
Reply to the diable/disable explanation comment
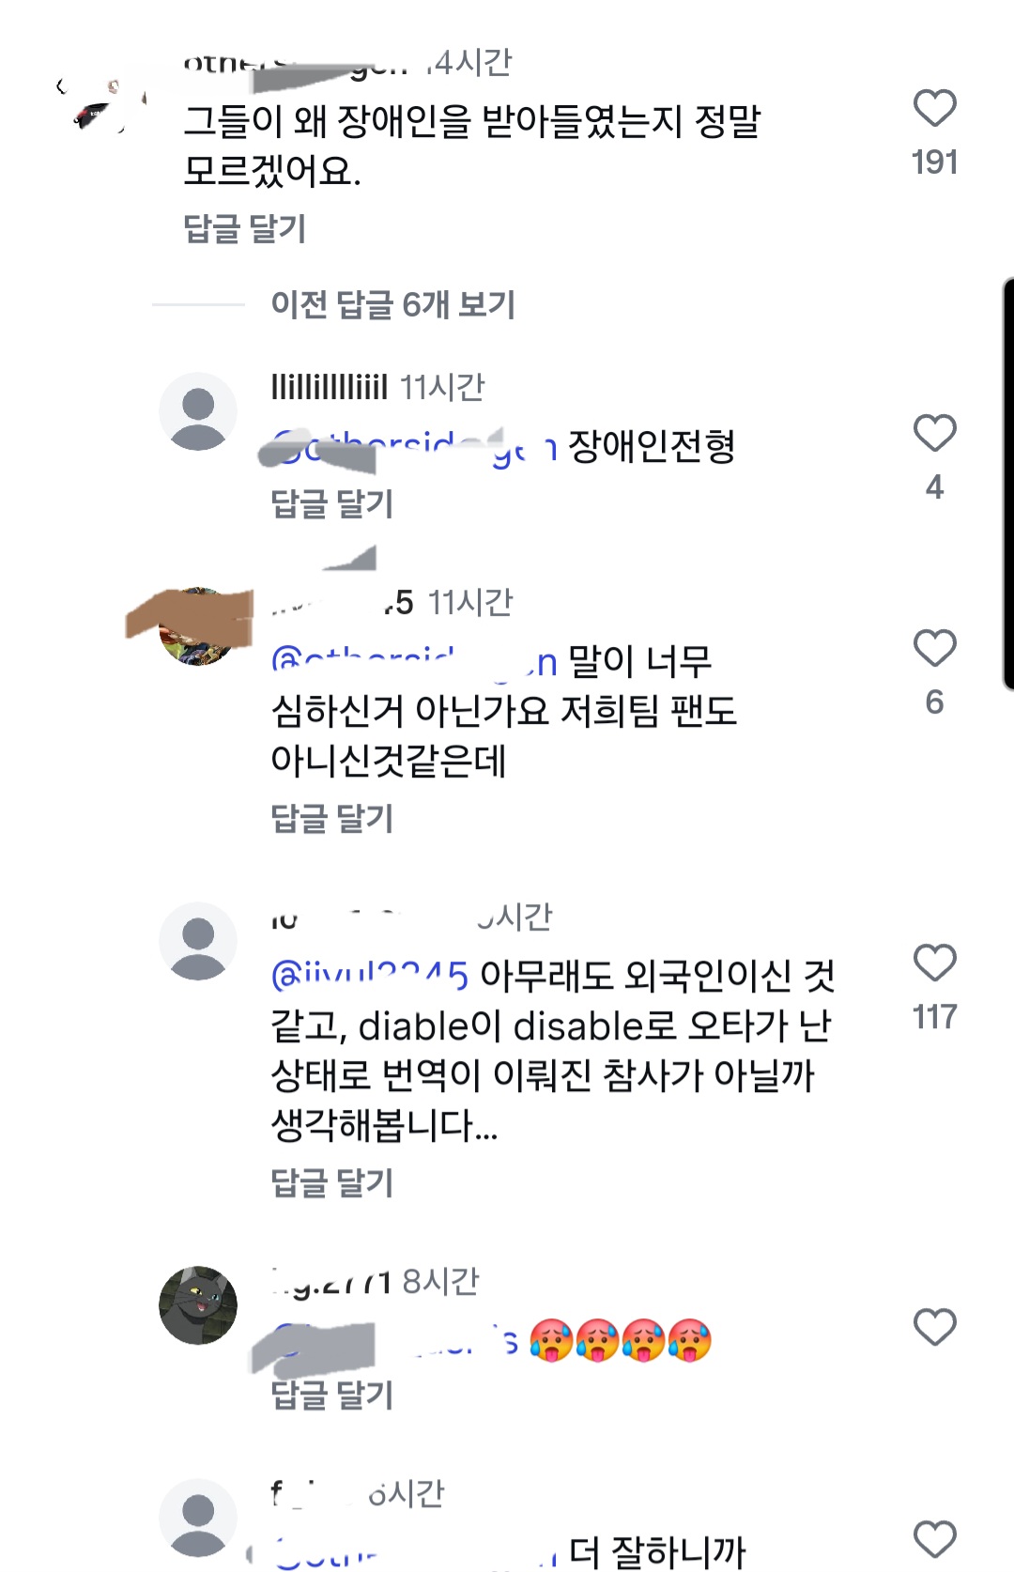(331, 1182)
